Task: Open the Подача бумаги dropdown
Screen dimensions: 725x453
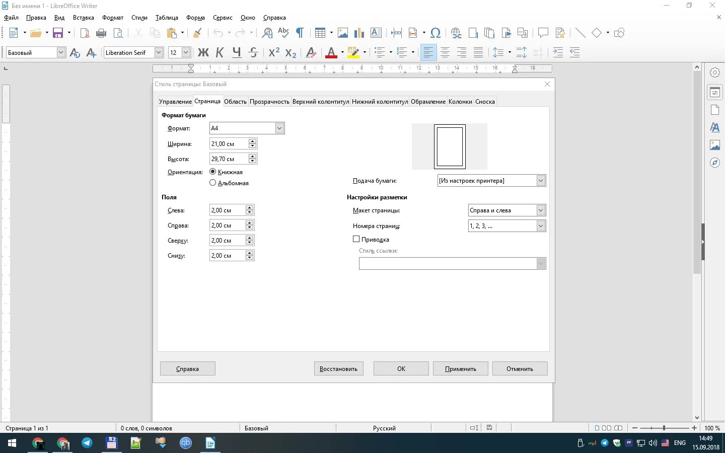Action: click(x=541, y=181)
